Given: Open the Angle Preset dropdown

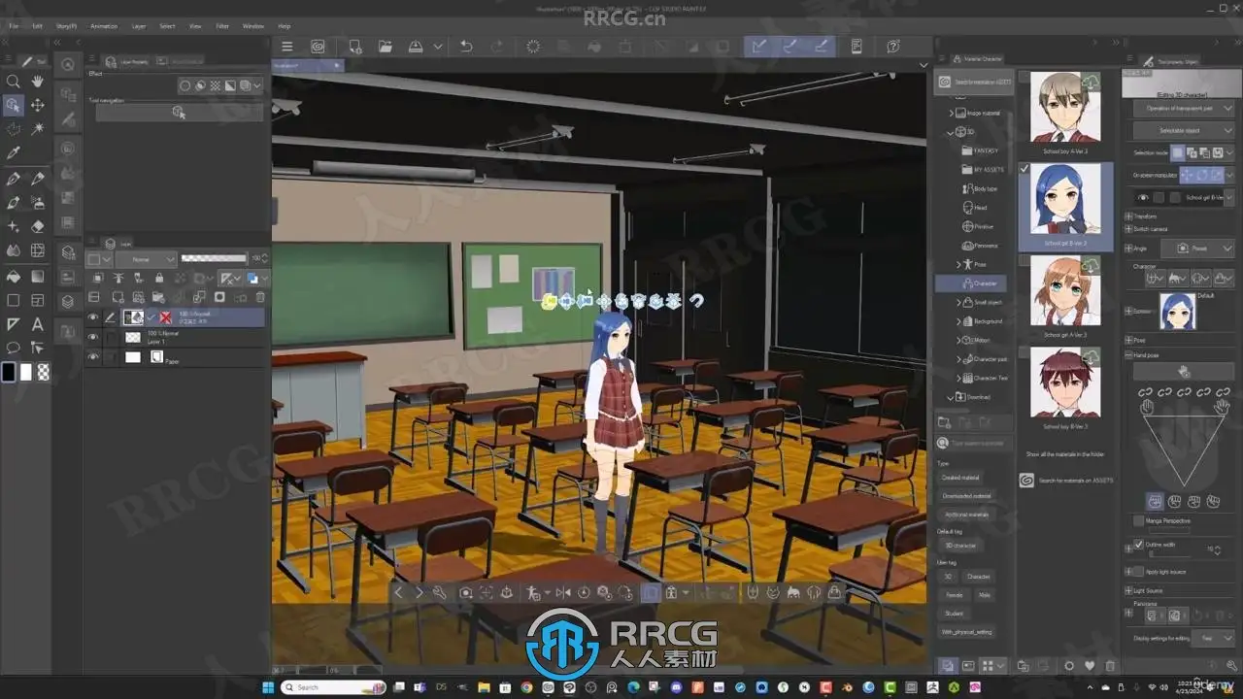Looking at the screenshot, I should pos(1196,249).
